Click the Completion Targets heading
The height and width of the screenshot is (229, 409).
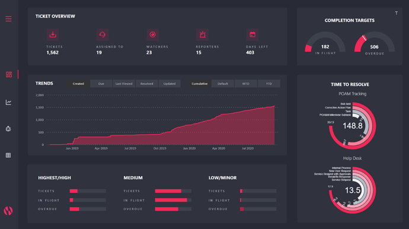point(350,20)
